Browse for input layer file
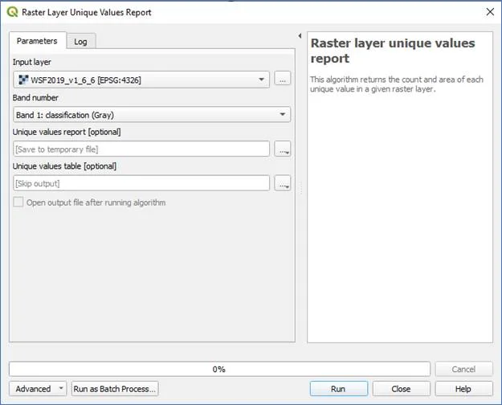 pos(282,79)
